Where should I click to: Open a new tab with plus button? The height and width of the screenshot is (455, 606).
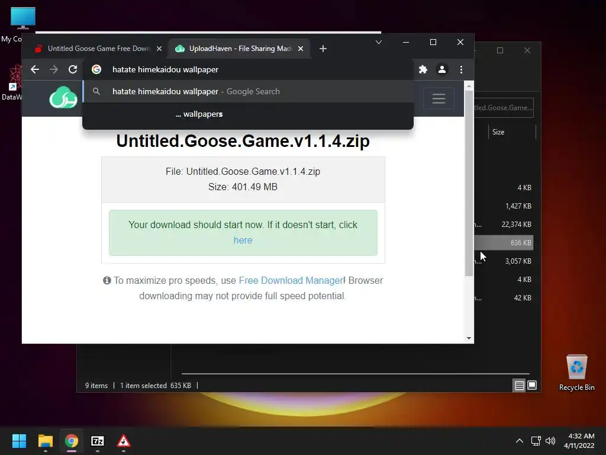[x=323, y=49]
